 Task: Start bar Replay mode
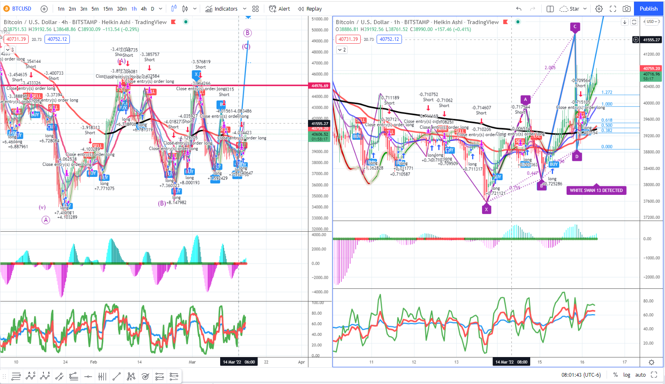tap(310, 9)
